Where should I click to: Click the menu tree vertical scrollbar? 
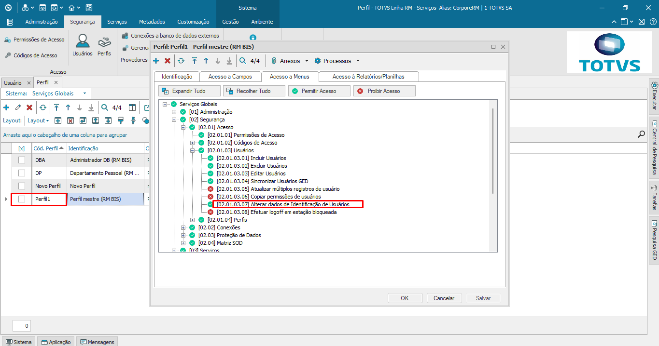coord(493,150)
